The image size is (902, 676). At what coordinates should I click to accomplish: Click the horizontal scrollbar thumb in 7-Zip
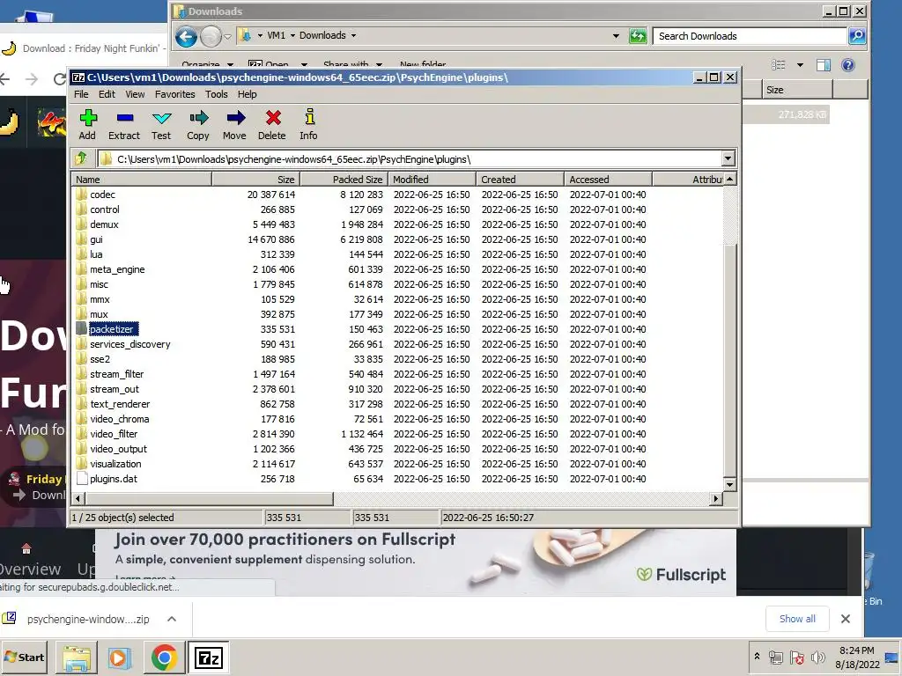click(x=209, y=498)
